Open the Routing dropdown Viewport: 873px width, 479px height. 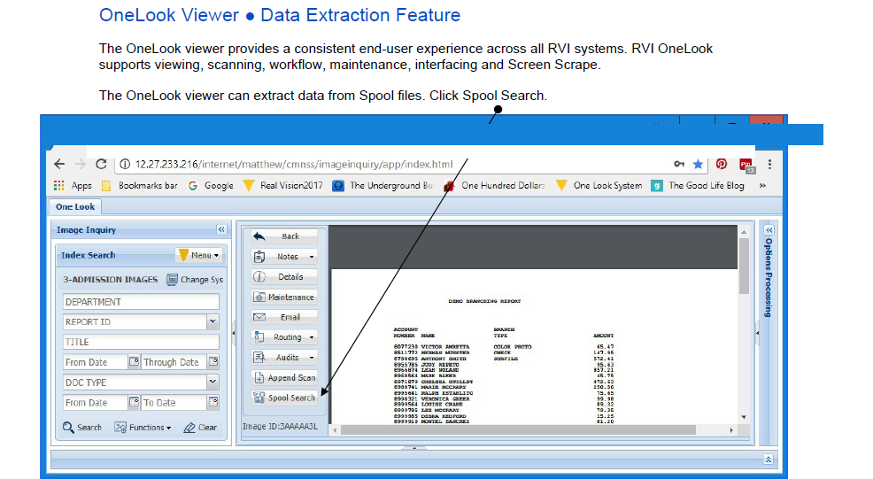pyautogui.click(x=284, y=337)
